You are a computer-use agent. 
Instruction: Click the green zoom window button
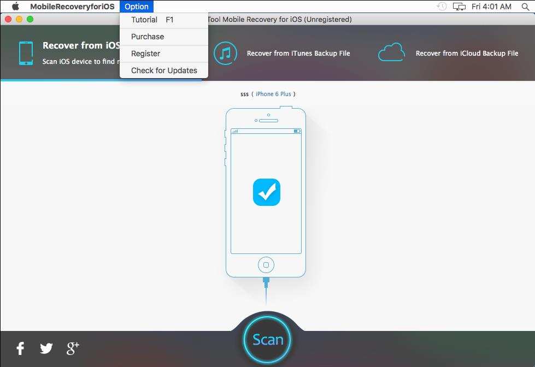[30, 19]
